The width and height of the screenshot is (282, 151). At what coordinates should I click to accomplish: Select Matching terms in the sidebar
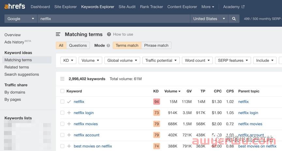coord(27,60)
